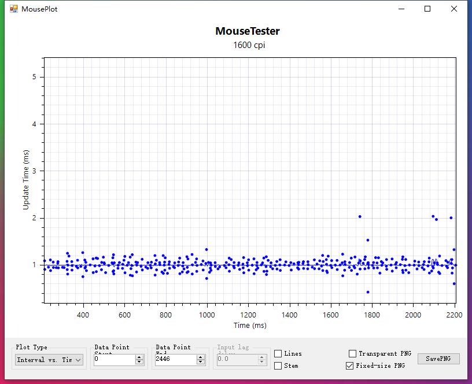Image resolution: width=472 pixels, height=384 pixels.
Task: Decrease Data Point Start with down arrow
Action: click(x=139, y=362)
